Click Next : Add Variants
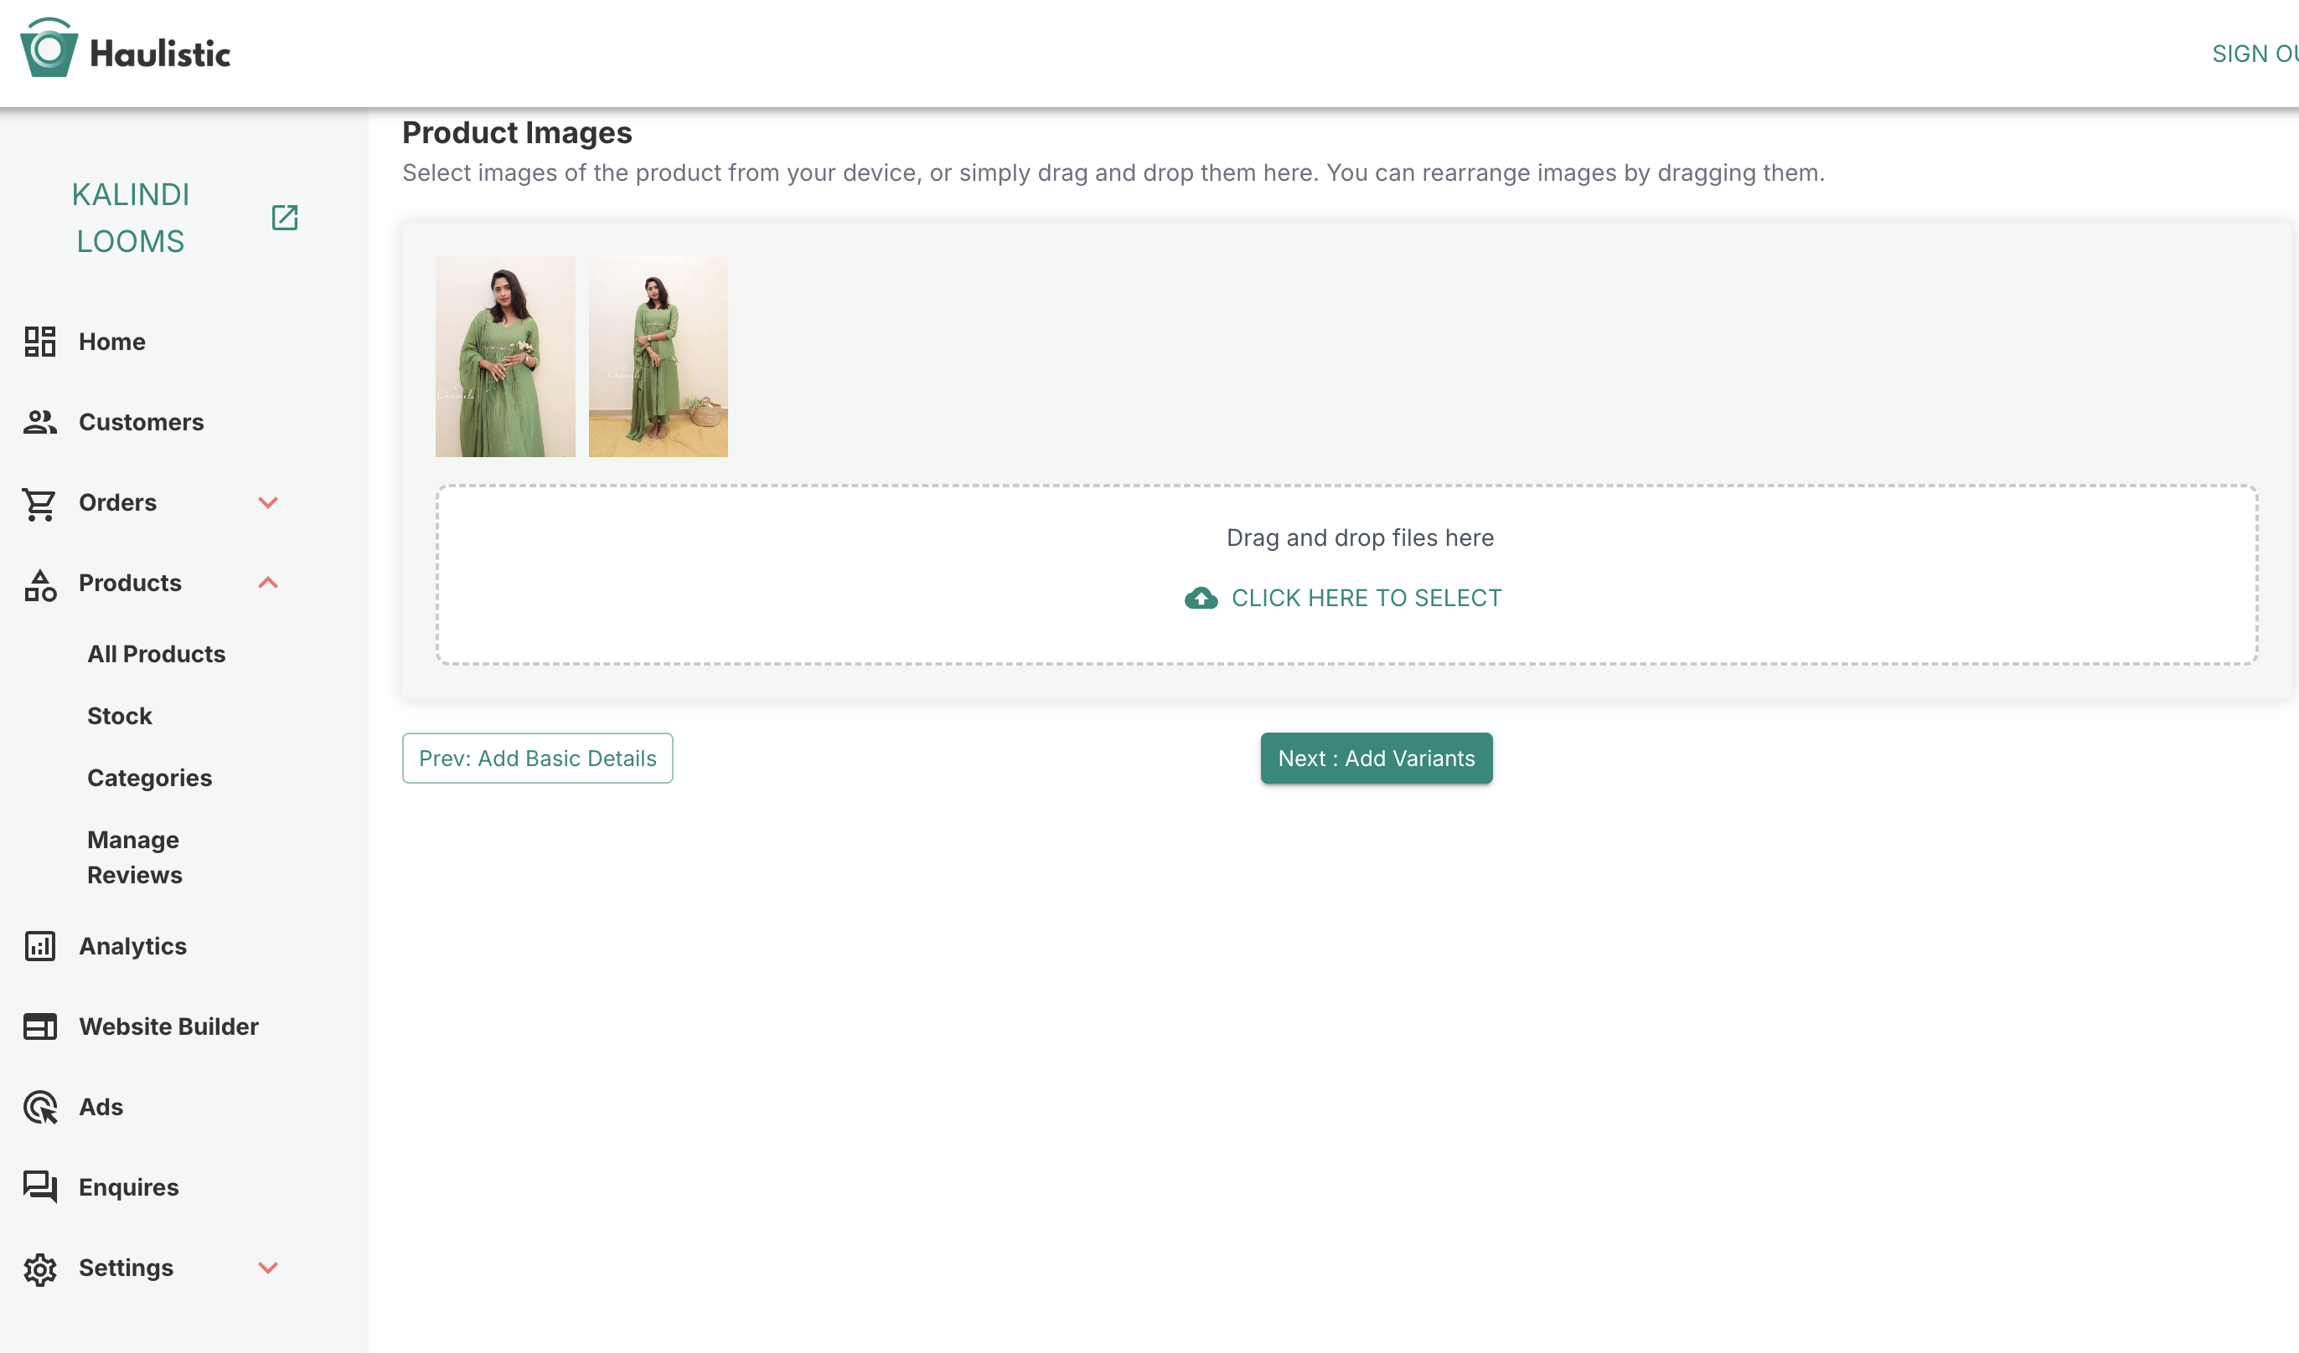The height and width of the screenshot is (1353, 2299). coord(1376,758)
